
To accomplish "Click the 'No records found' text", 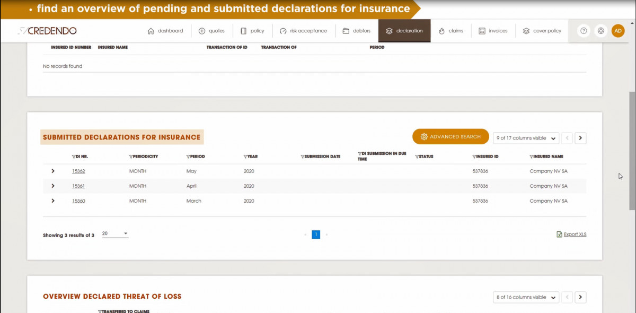I will pos(63,66).
